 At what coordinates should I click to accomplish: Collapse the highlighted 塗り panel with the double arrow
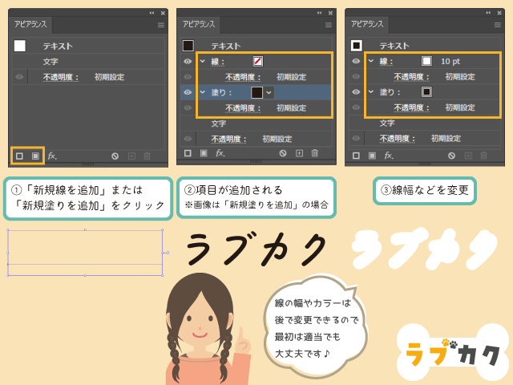point(319,13)
